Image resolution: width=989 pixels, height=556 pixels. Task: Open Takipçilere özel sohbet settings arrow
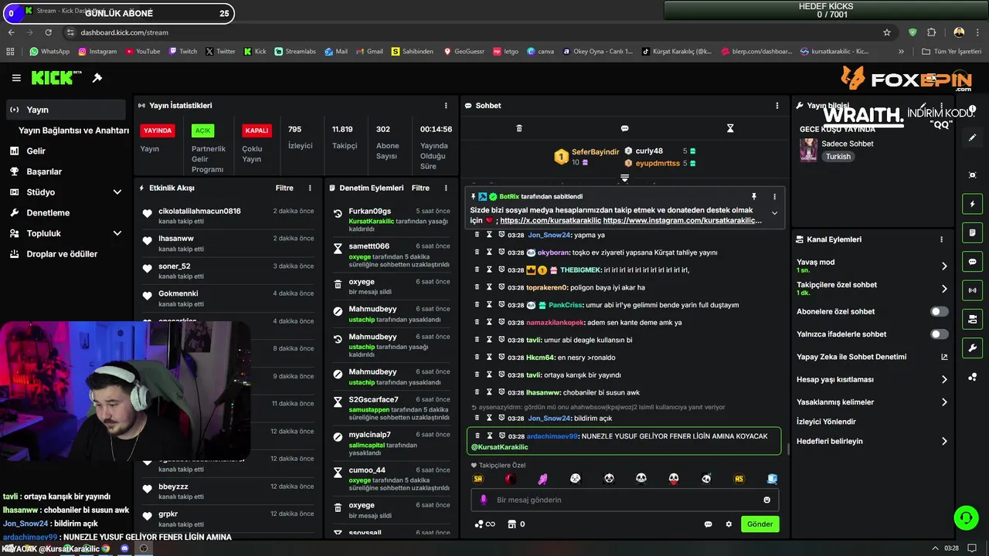tap(944, 289)
